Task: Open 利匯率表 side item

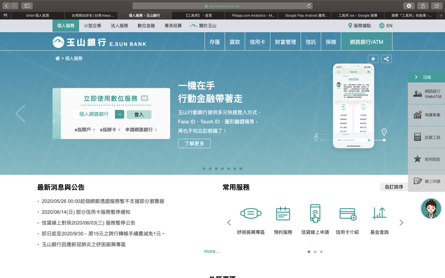Action: tap(426, 115)
